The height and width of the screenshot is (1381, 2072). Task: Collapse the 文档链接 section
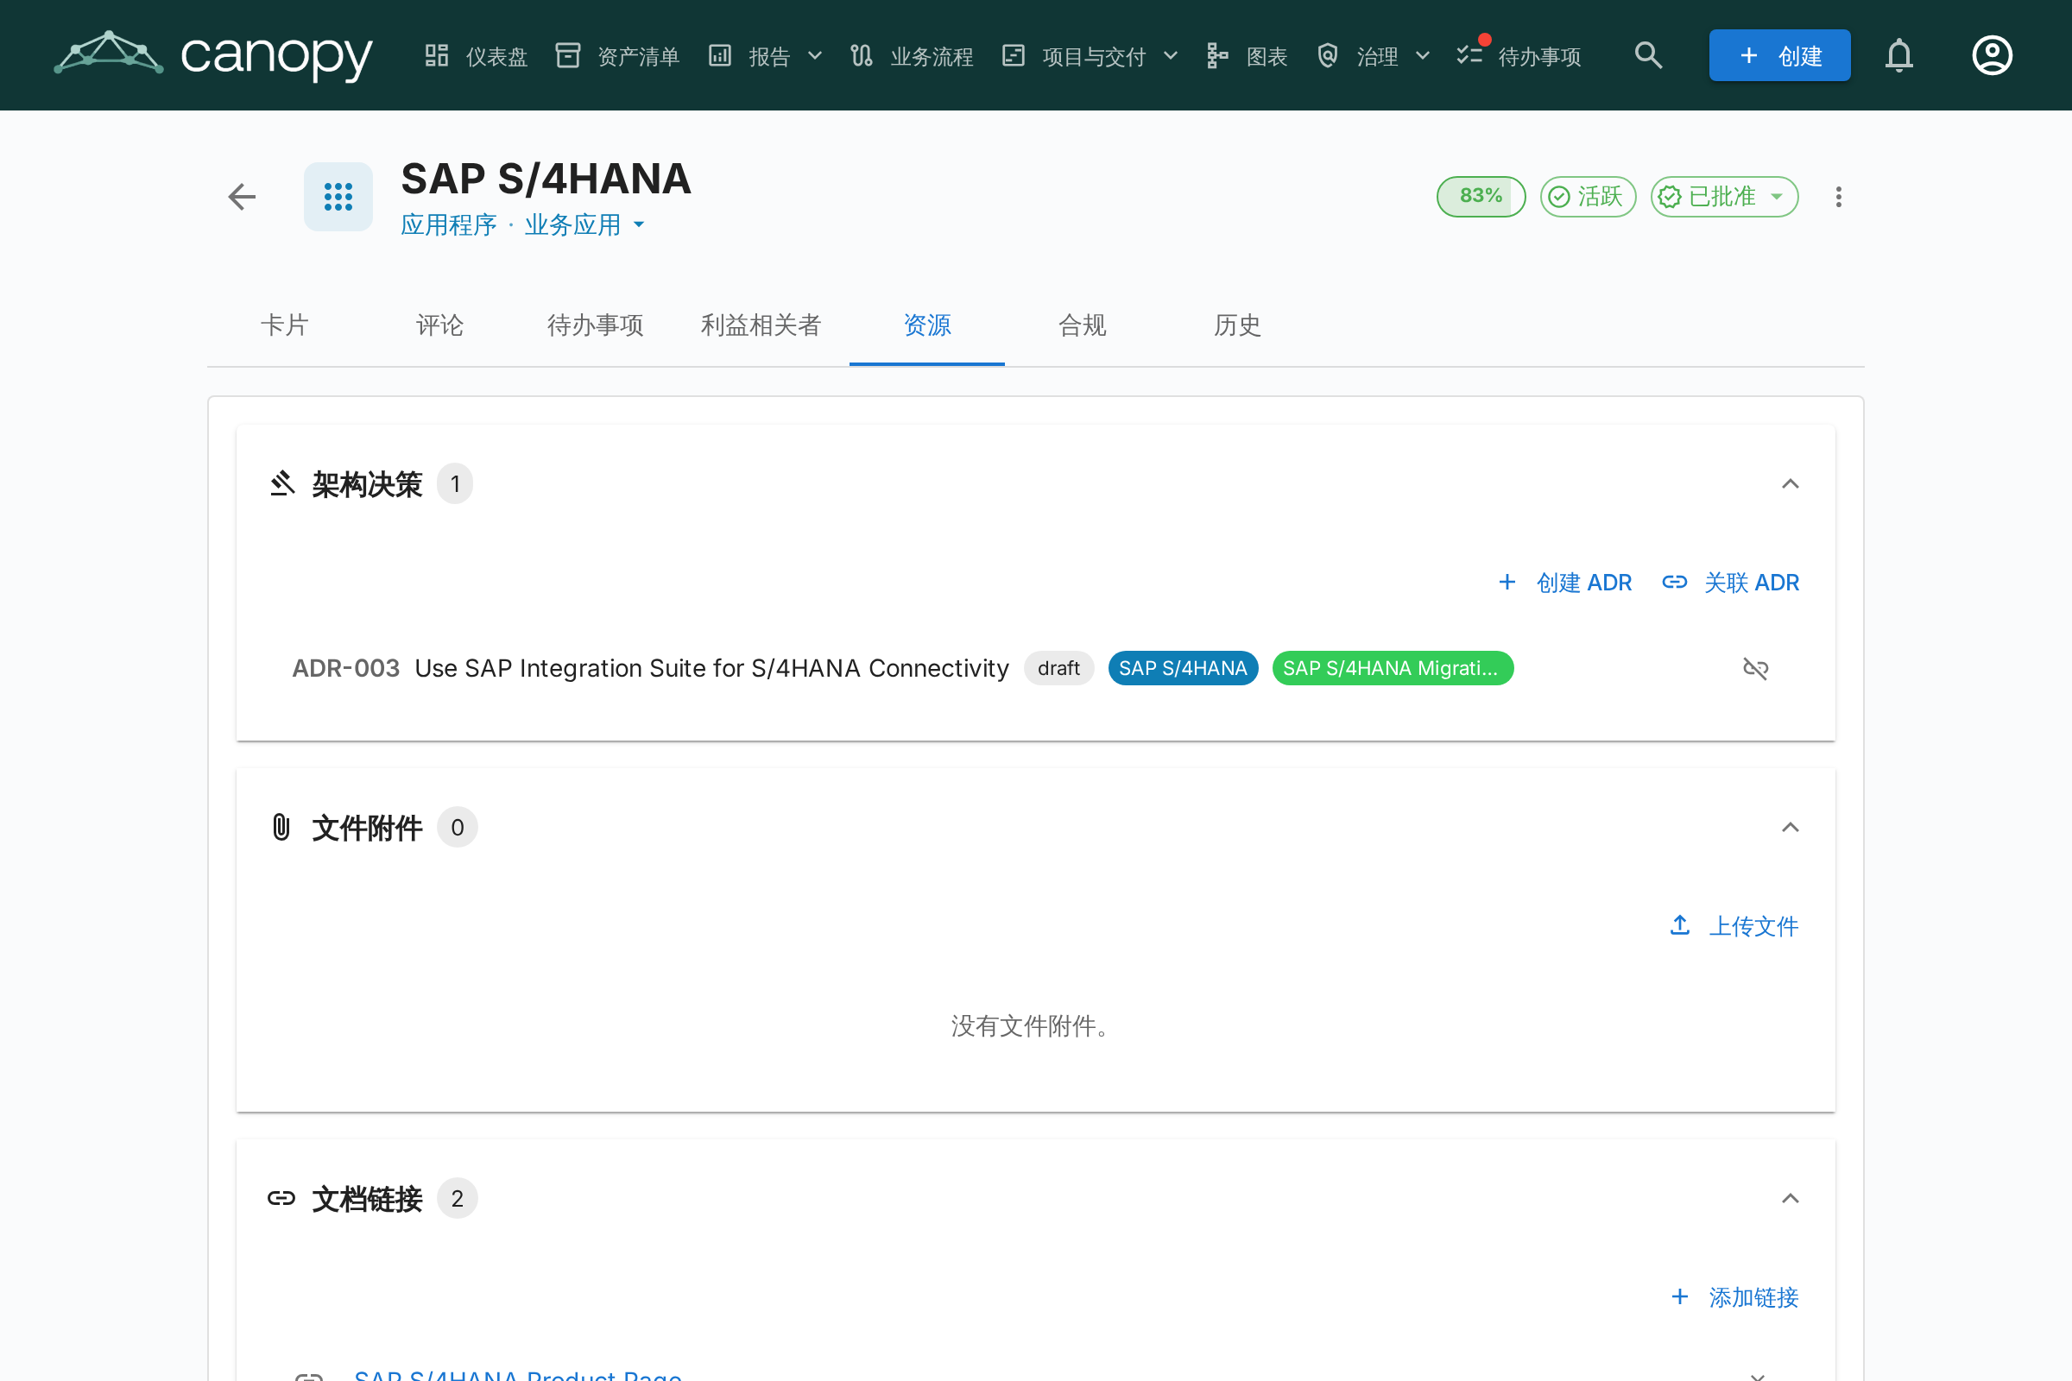[1790, 1198]
